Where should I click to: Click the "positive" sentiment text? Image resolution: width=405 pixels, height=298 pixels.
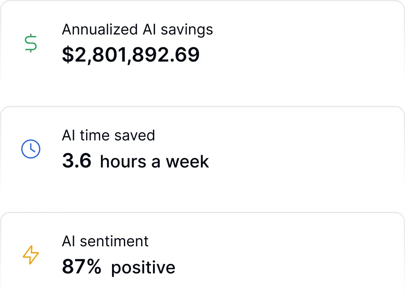click(143, 268)
